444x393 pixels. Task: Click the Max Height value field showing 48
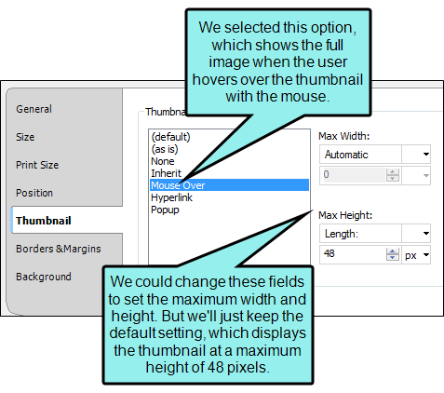(353, 254)
